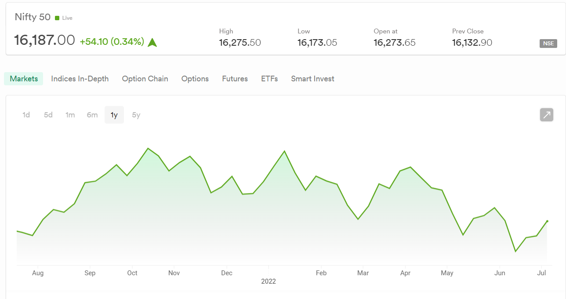Select the Markets tab
Screen dimensions: 566x299
24,79
